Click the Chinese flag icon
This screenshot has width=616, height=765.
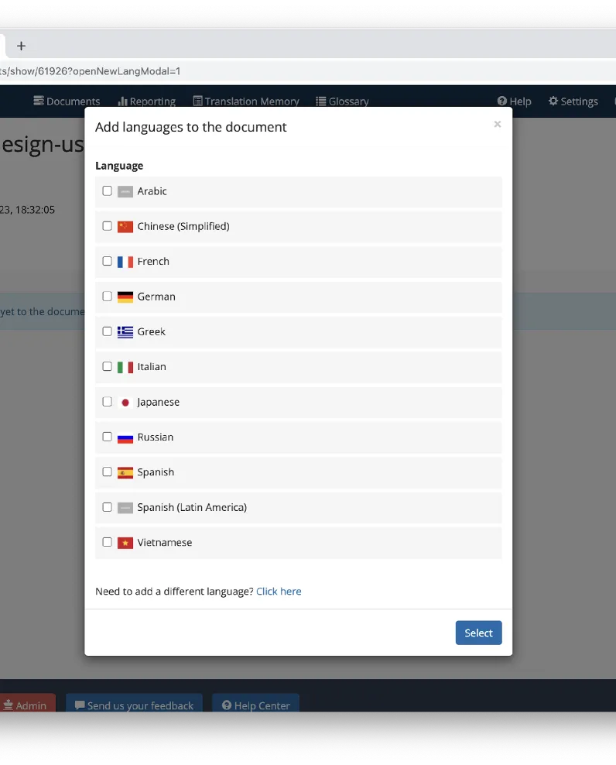[x=125, y=227]
